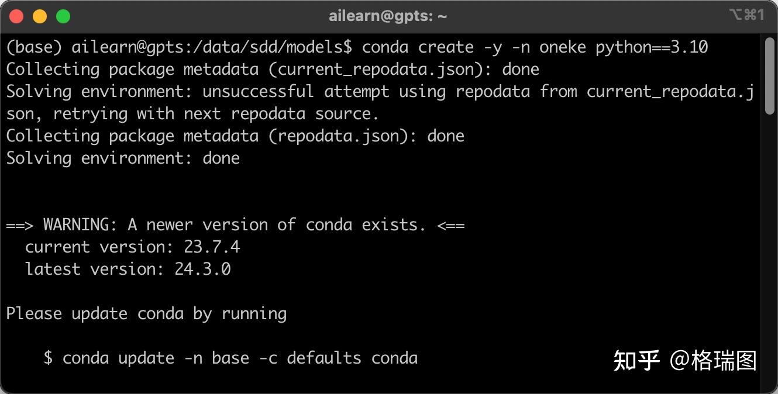
Task: Click the 'Solving environment: done' line
Action: tap(123, 158)
